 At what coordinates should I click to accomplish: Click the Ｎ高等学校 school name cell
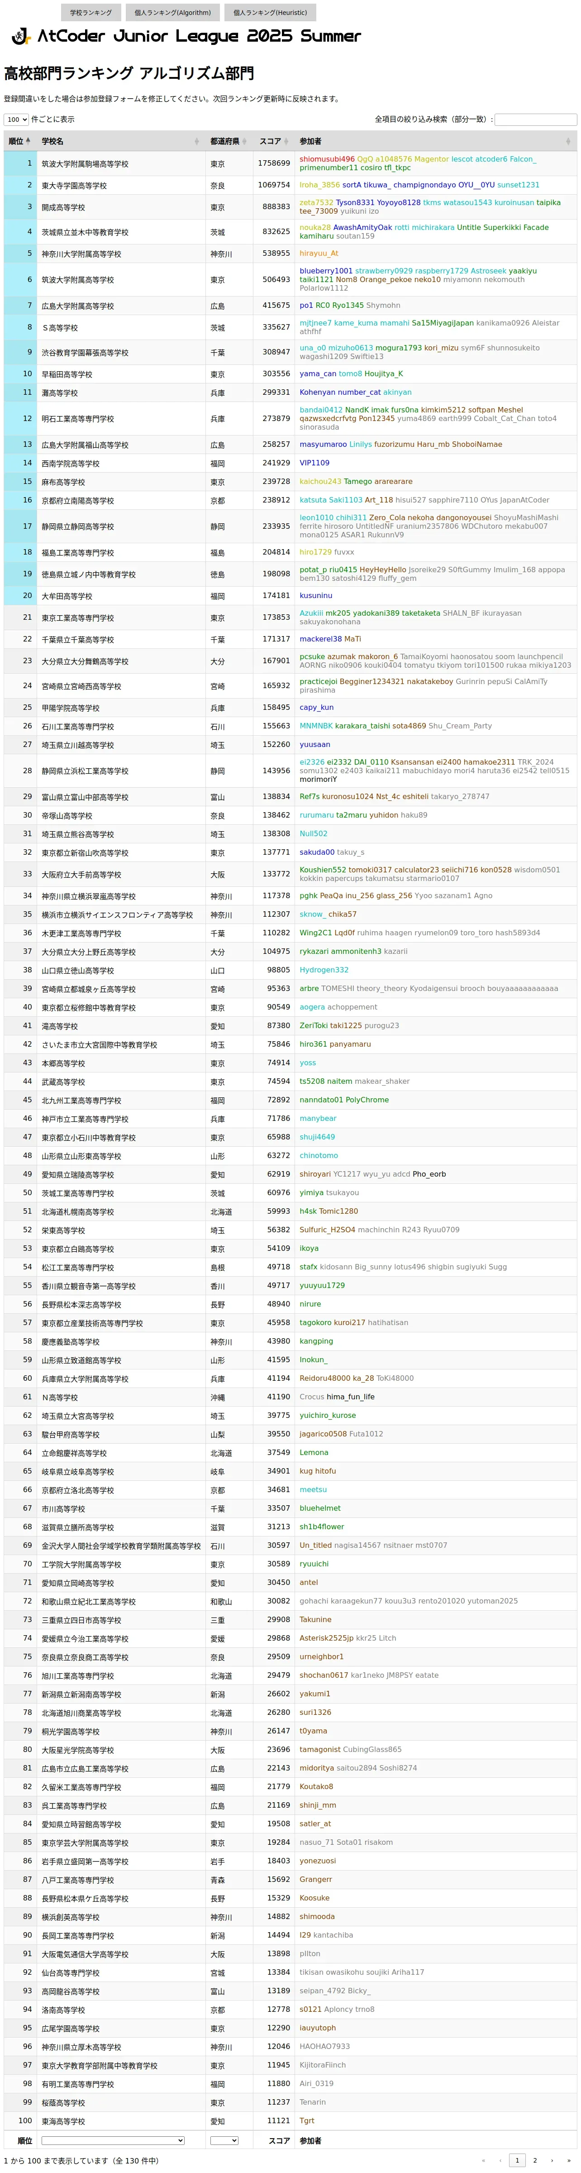tap(121, 1398)
